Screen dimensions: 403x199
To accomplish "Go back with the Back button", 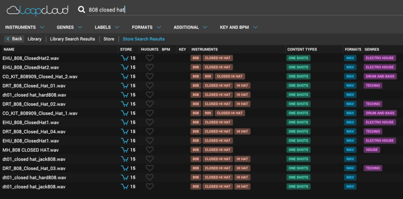I will (14, 39).
